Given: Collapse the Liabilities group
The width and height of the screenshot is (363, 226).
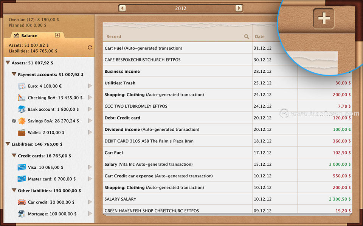Looking at the screenshot, I should pyautogui.click(x=8, y=144).
